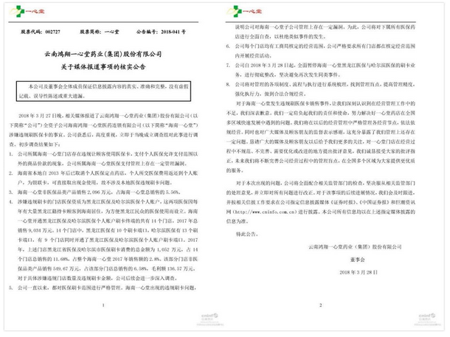The image size is (450, 337).
Task: Click the signature 云南鸿翔一心堂药业(集团)股份有限公司 on page two
Action: 355,246
